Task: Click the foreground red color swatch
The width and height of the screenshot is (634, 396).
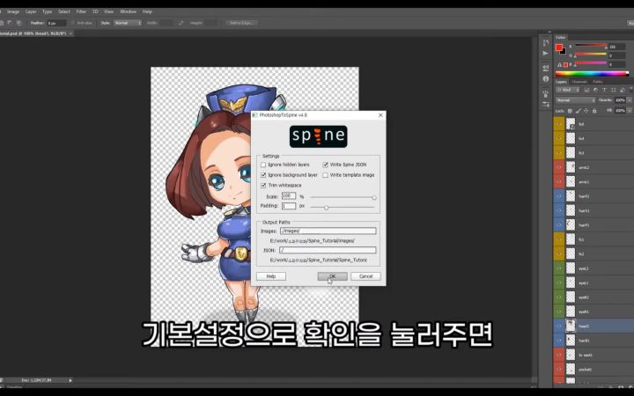Action: tap(559, 48)
